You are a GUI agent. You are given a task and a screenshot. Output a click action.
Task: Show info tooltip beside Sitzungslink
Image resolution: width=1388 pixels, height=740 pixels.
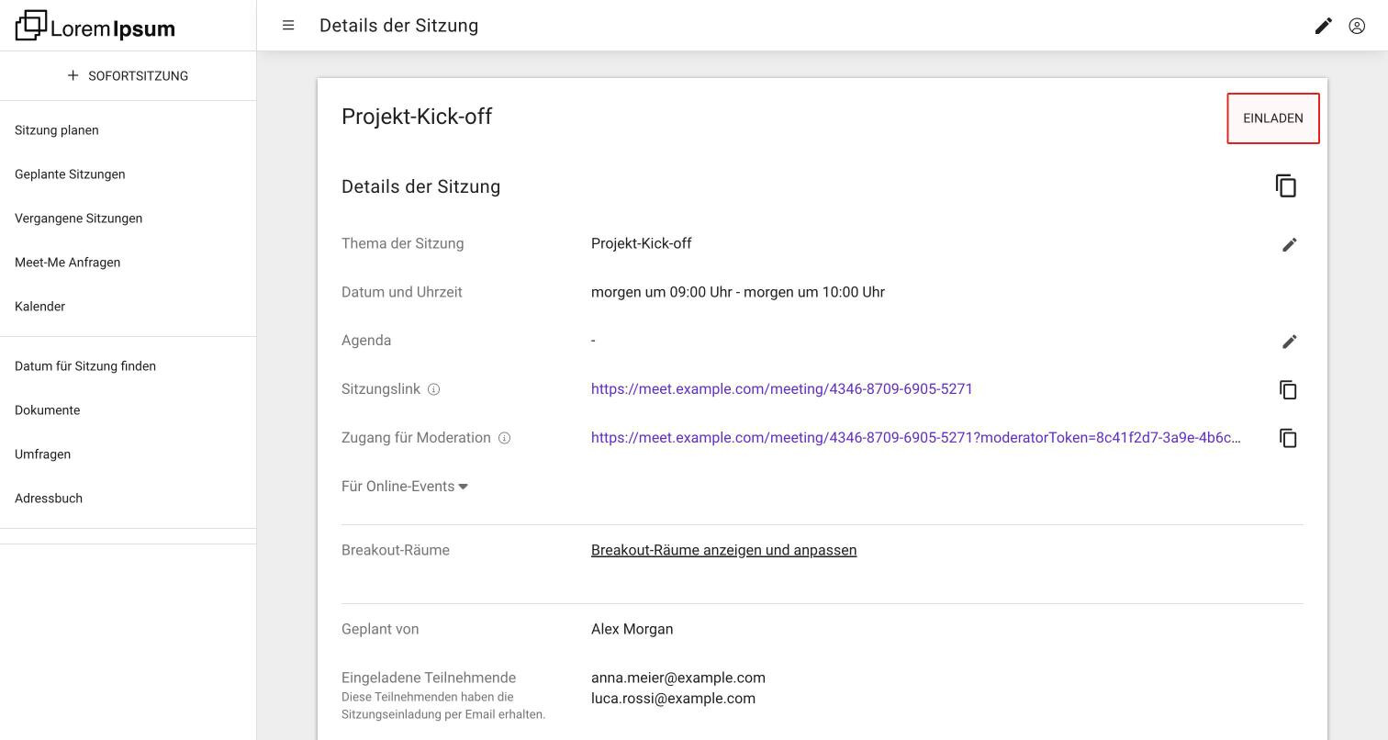[434, 389]
